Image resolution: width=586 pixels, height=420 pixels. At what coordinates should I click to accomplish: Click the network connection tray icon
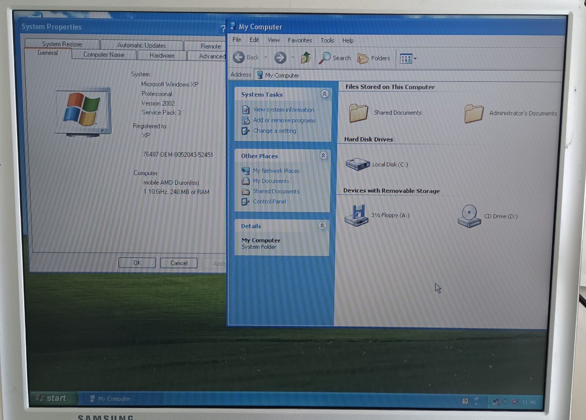pyautogui.click(x=496, y=402)
